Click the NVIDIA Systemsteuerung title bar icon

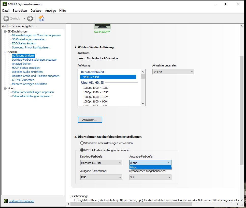tap(5, 4)
